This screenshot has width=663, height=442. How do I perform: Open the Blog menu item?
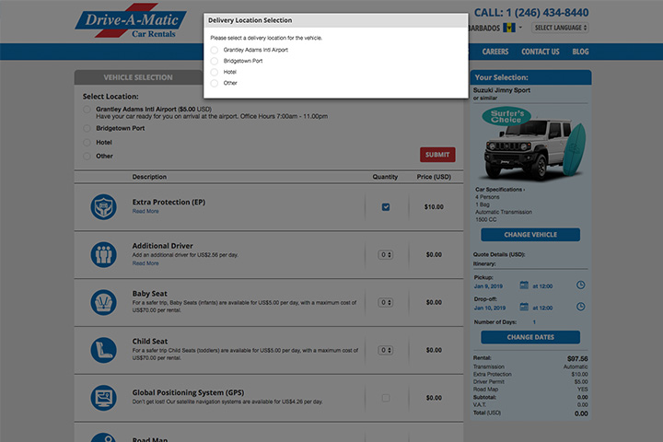pos(580,52)
